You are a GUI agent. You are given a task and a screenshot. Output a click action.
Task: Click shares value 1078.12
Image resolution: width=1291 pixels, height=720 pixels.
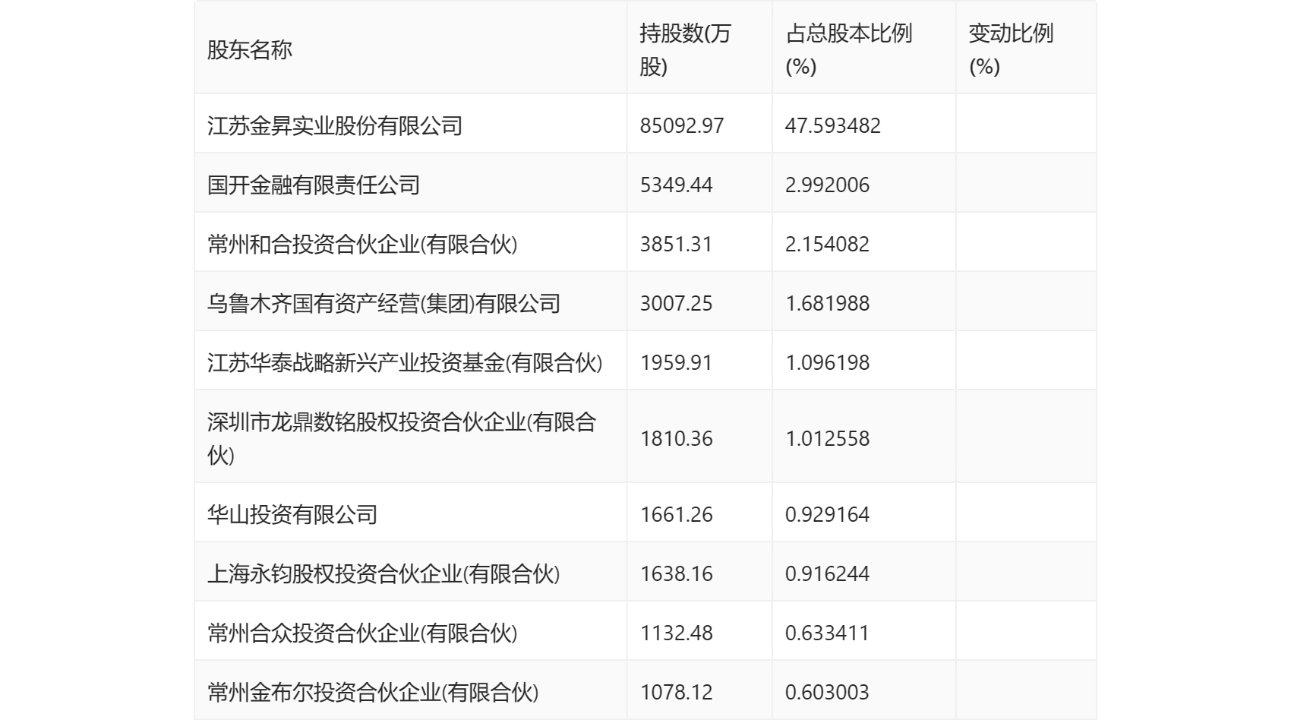[x=677, y=692]
